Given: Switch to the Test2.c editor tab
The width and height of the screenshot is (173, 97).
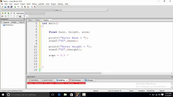Looking at the screenshot, I should tap(38, 20).
